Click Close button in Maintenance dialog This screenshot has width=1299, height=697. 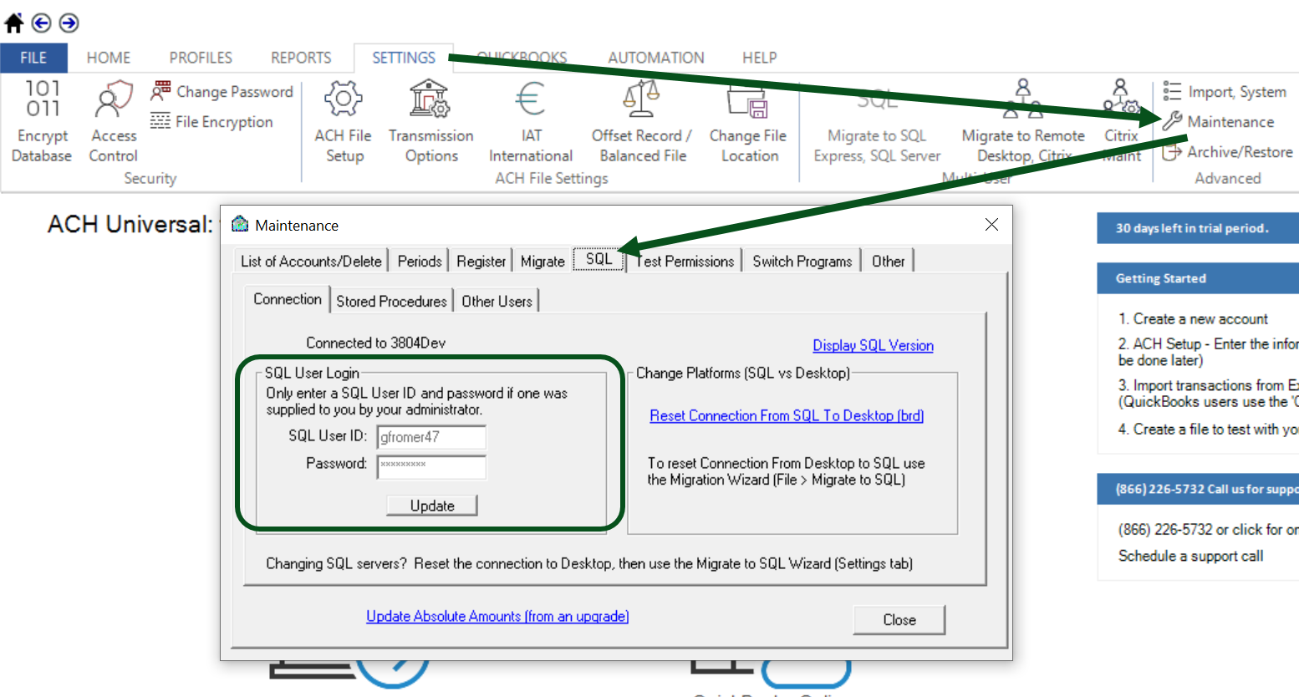coord(899,620)
